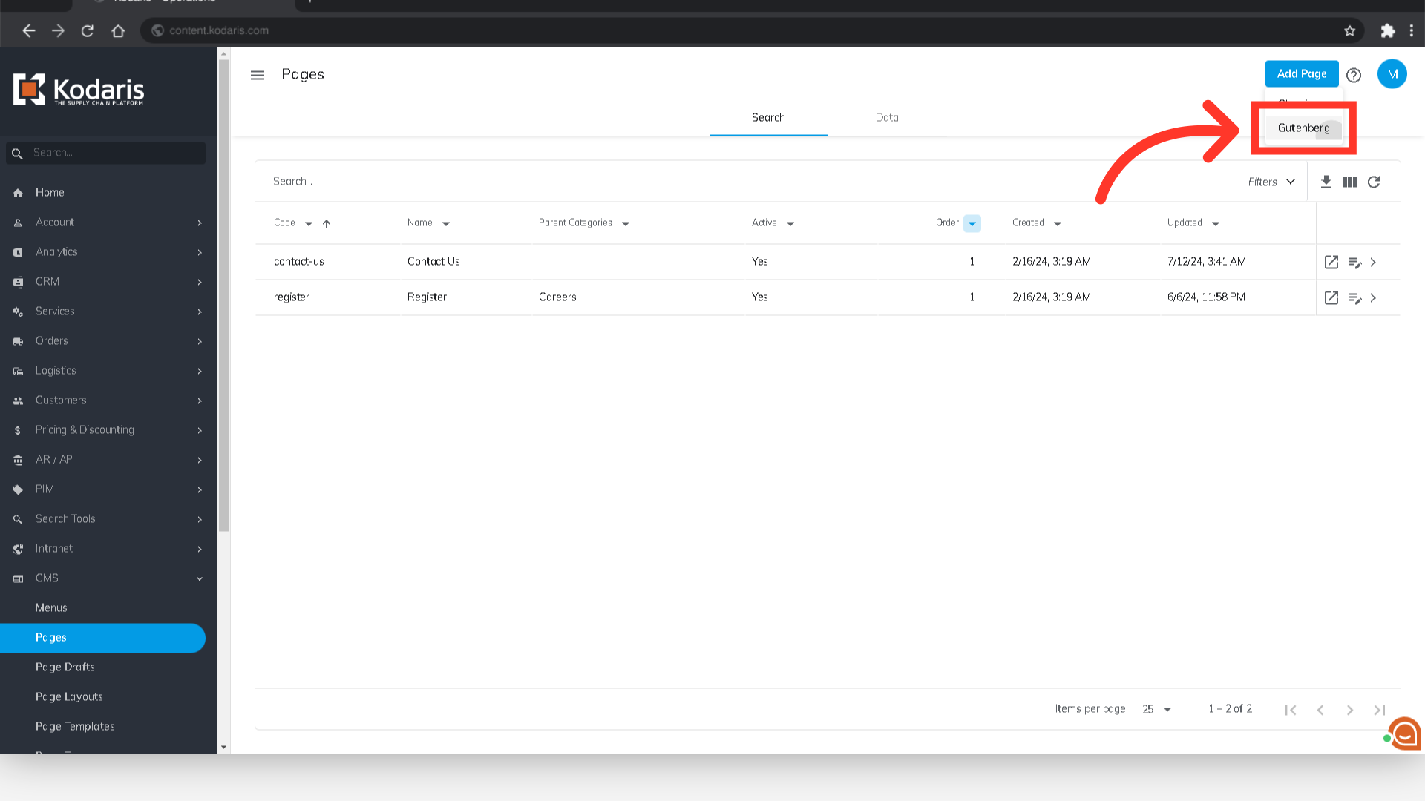Screen dimensions: 1425x801
Task: Open items per page dropdown
Action: [1157, 709]
